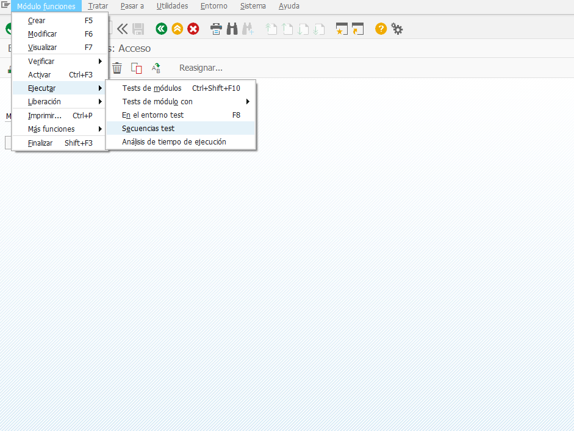
Task: Click the Next page icon
Action: tap(303, 29)
